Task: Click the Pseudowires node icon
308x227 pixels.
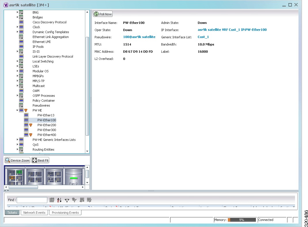Action: tap(21, 105)
